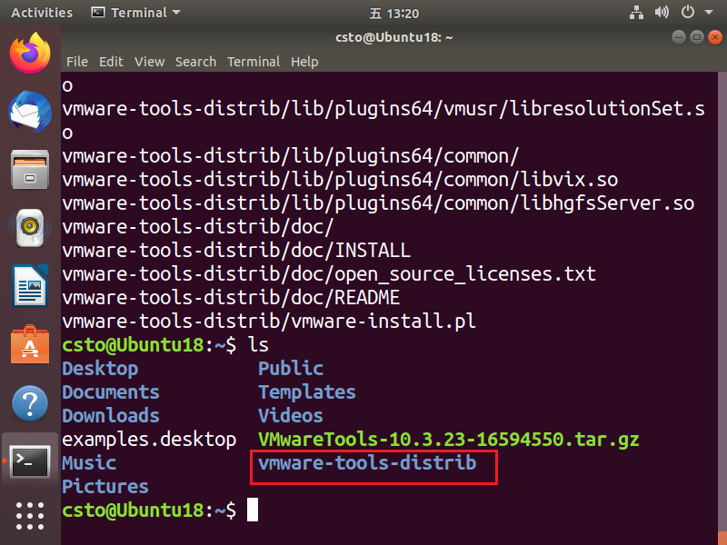This screenshot has width=727, height=545.
Task: Click Activities in the top bar
Action: (x=42, y=13)
